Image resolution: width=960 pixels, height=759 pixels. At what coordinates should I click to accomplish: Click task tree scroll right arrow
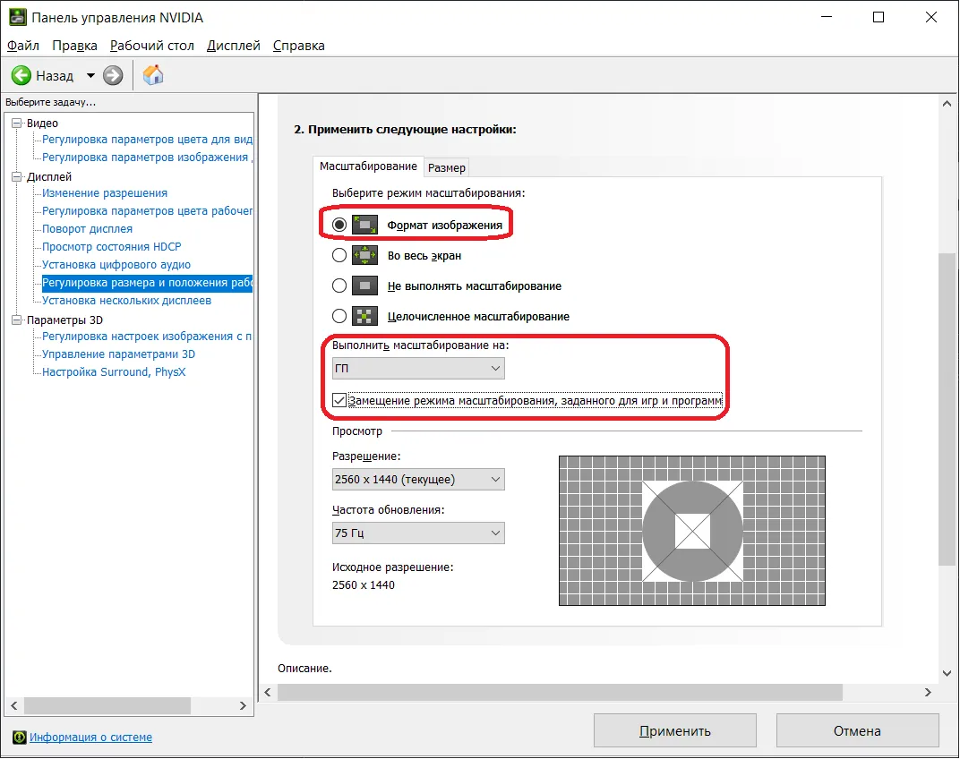243,706
